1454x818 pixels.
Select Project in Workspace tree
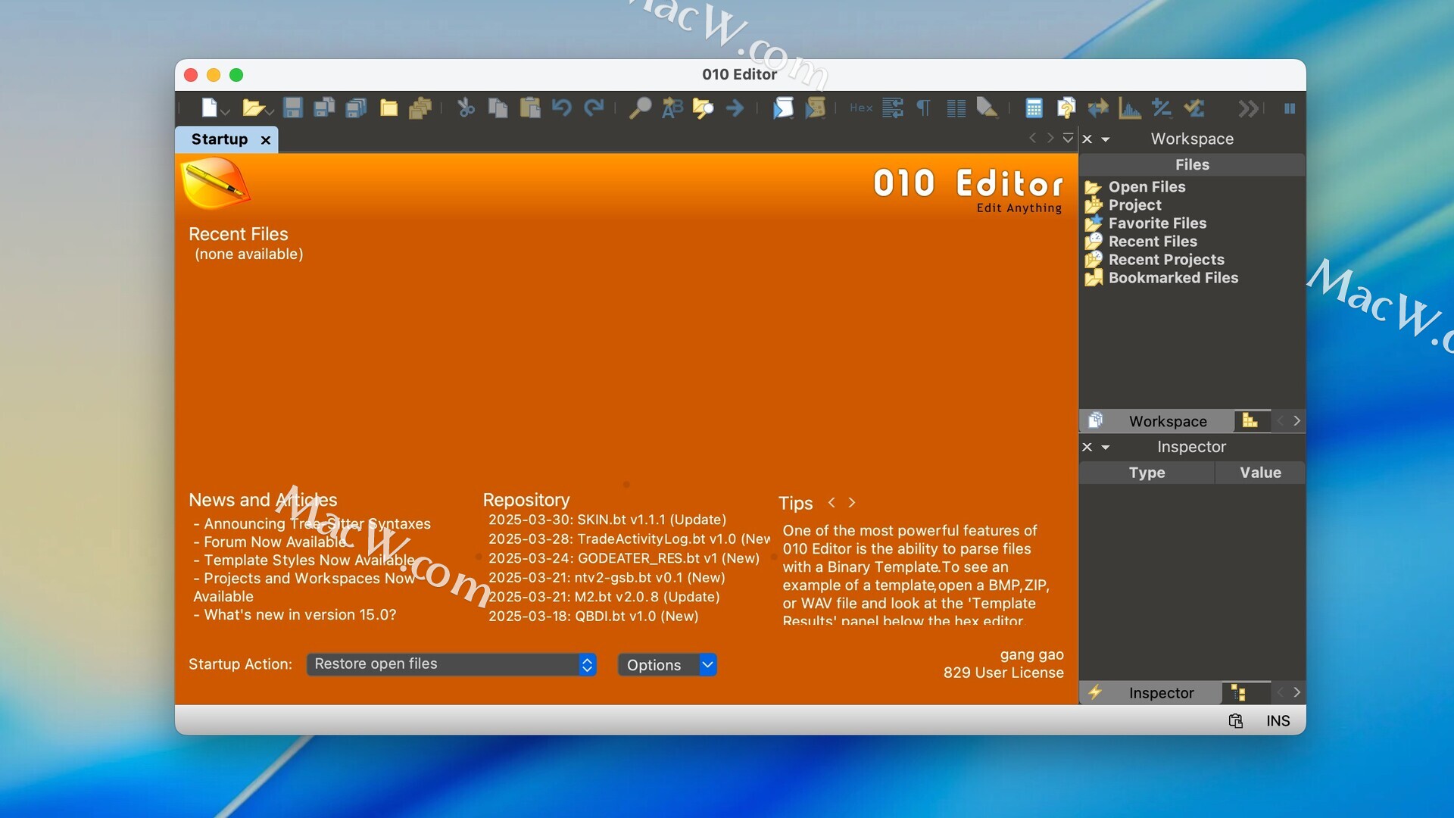pos(1134,205)
